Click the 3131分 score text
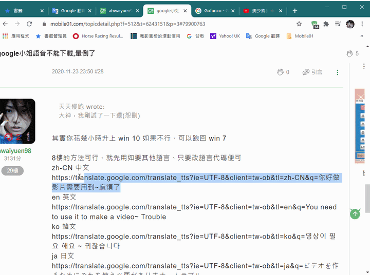 (x=12, y=159)
